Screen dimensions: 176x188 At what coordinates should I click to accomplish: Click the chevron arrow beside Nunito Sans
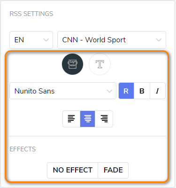point(109,91)
